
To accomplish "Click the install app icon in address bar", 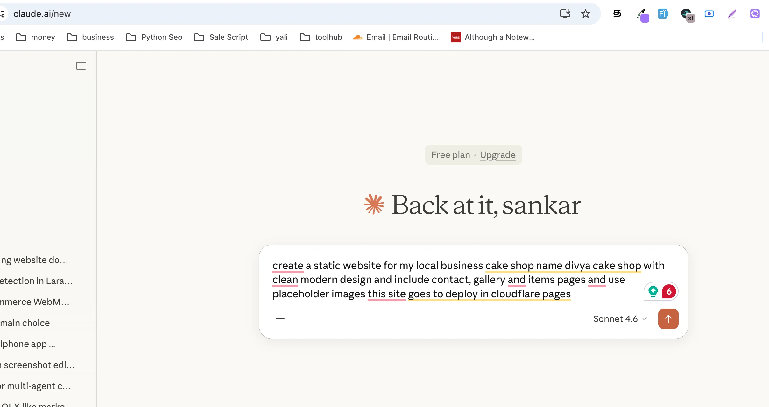I will point(565,14).
